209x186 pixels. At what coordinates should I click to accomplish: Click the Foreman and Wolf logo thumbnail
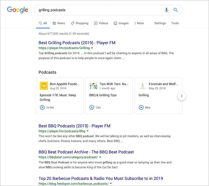[x=143, y=86]
